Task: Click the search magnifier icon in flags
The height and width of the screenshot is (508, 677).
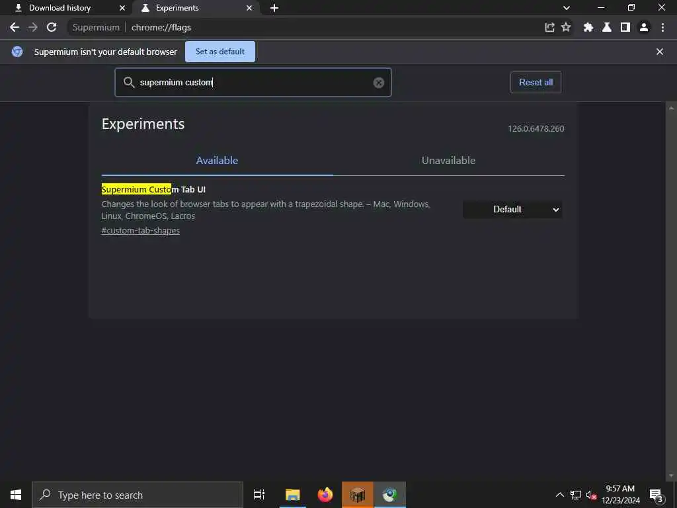Action: [129, 83]
